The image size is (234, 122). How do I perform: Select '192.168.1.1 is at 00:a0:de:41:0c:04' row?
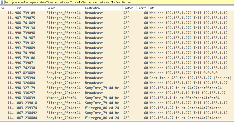[117, 98]
